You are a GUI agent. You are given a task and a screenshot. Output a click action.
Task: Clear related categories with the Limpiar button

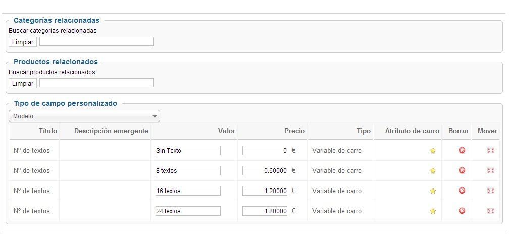(23, 42)
